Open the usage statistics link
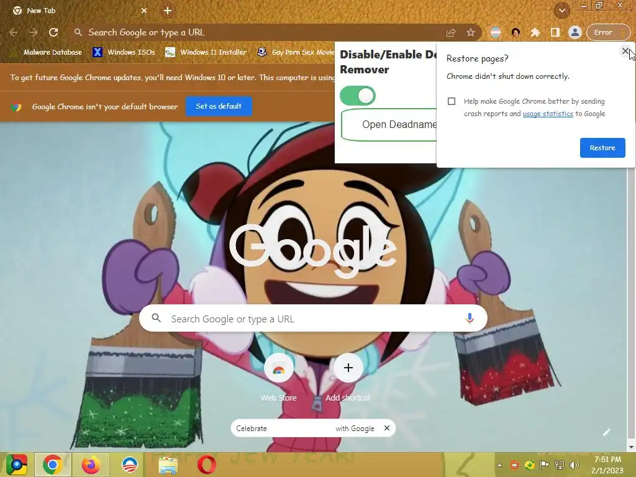The height and width of the screenshot is (477, 636). (548, 114)
